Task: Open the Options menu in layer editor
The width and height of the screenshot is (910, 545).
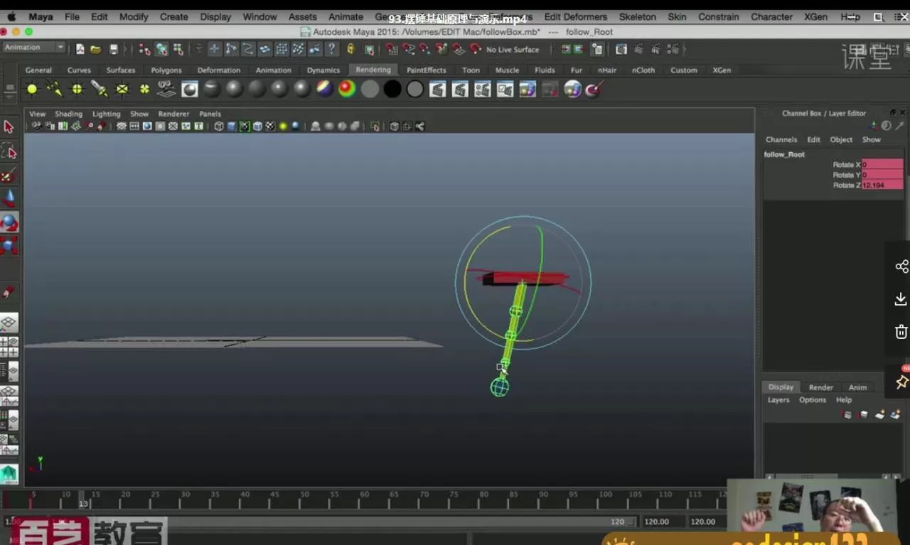Action: 812,400
